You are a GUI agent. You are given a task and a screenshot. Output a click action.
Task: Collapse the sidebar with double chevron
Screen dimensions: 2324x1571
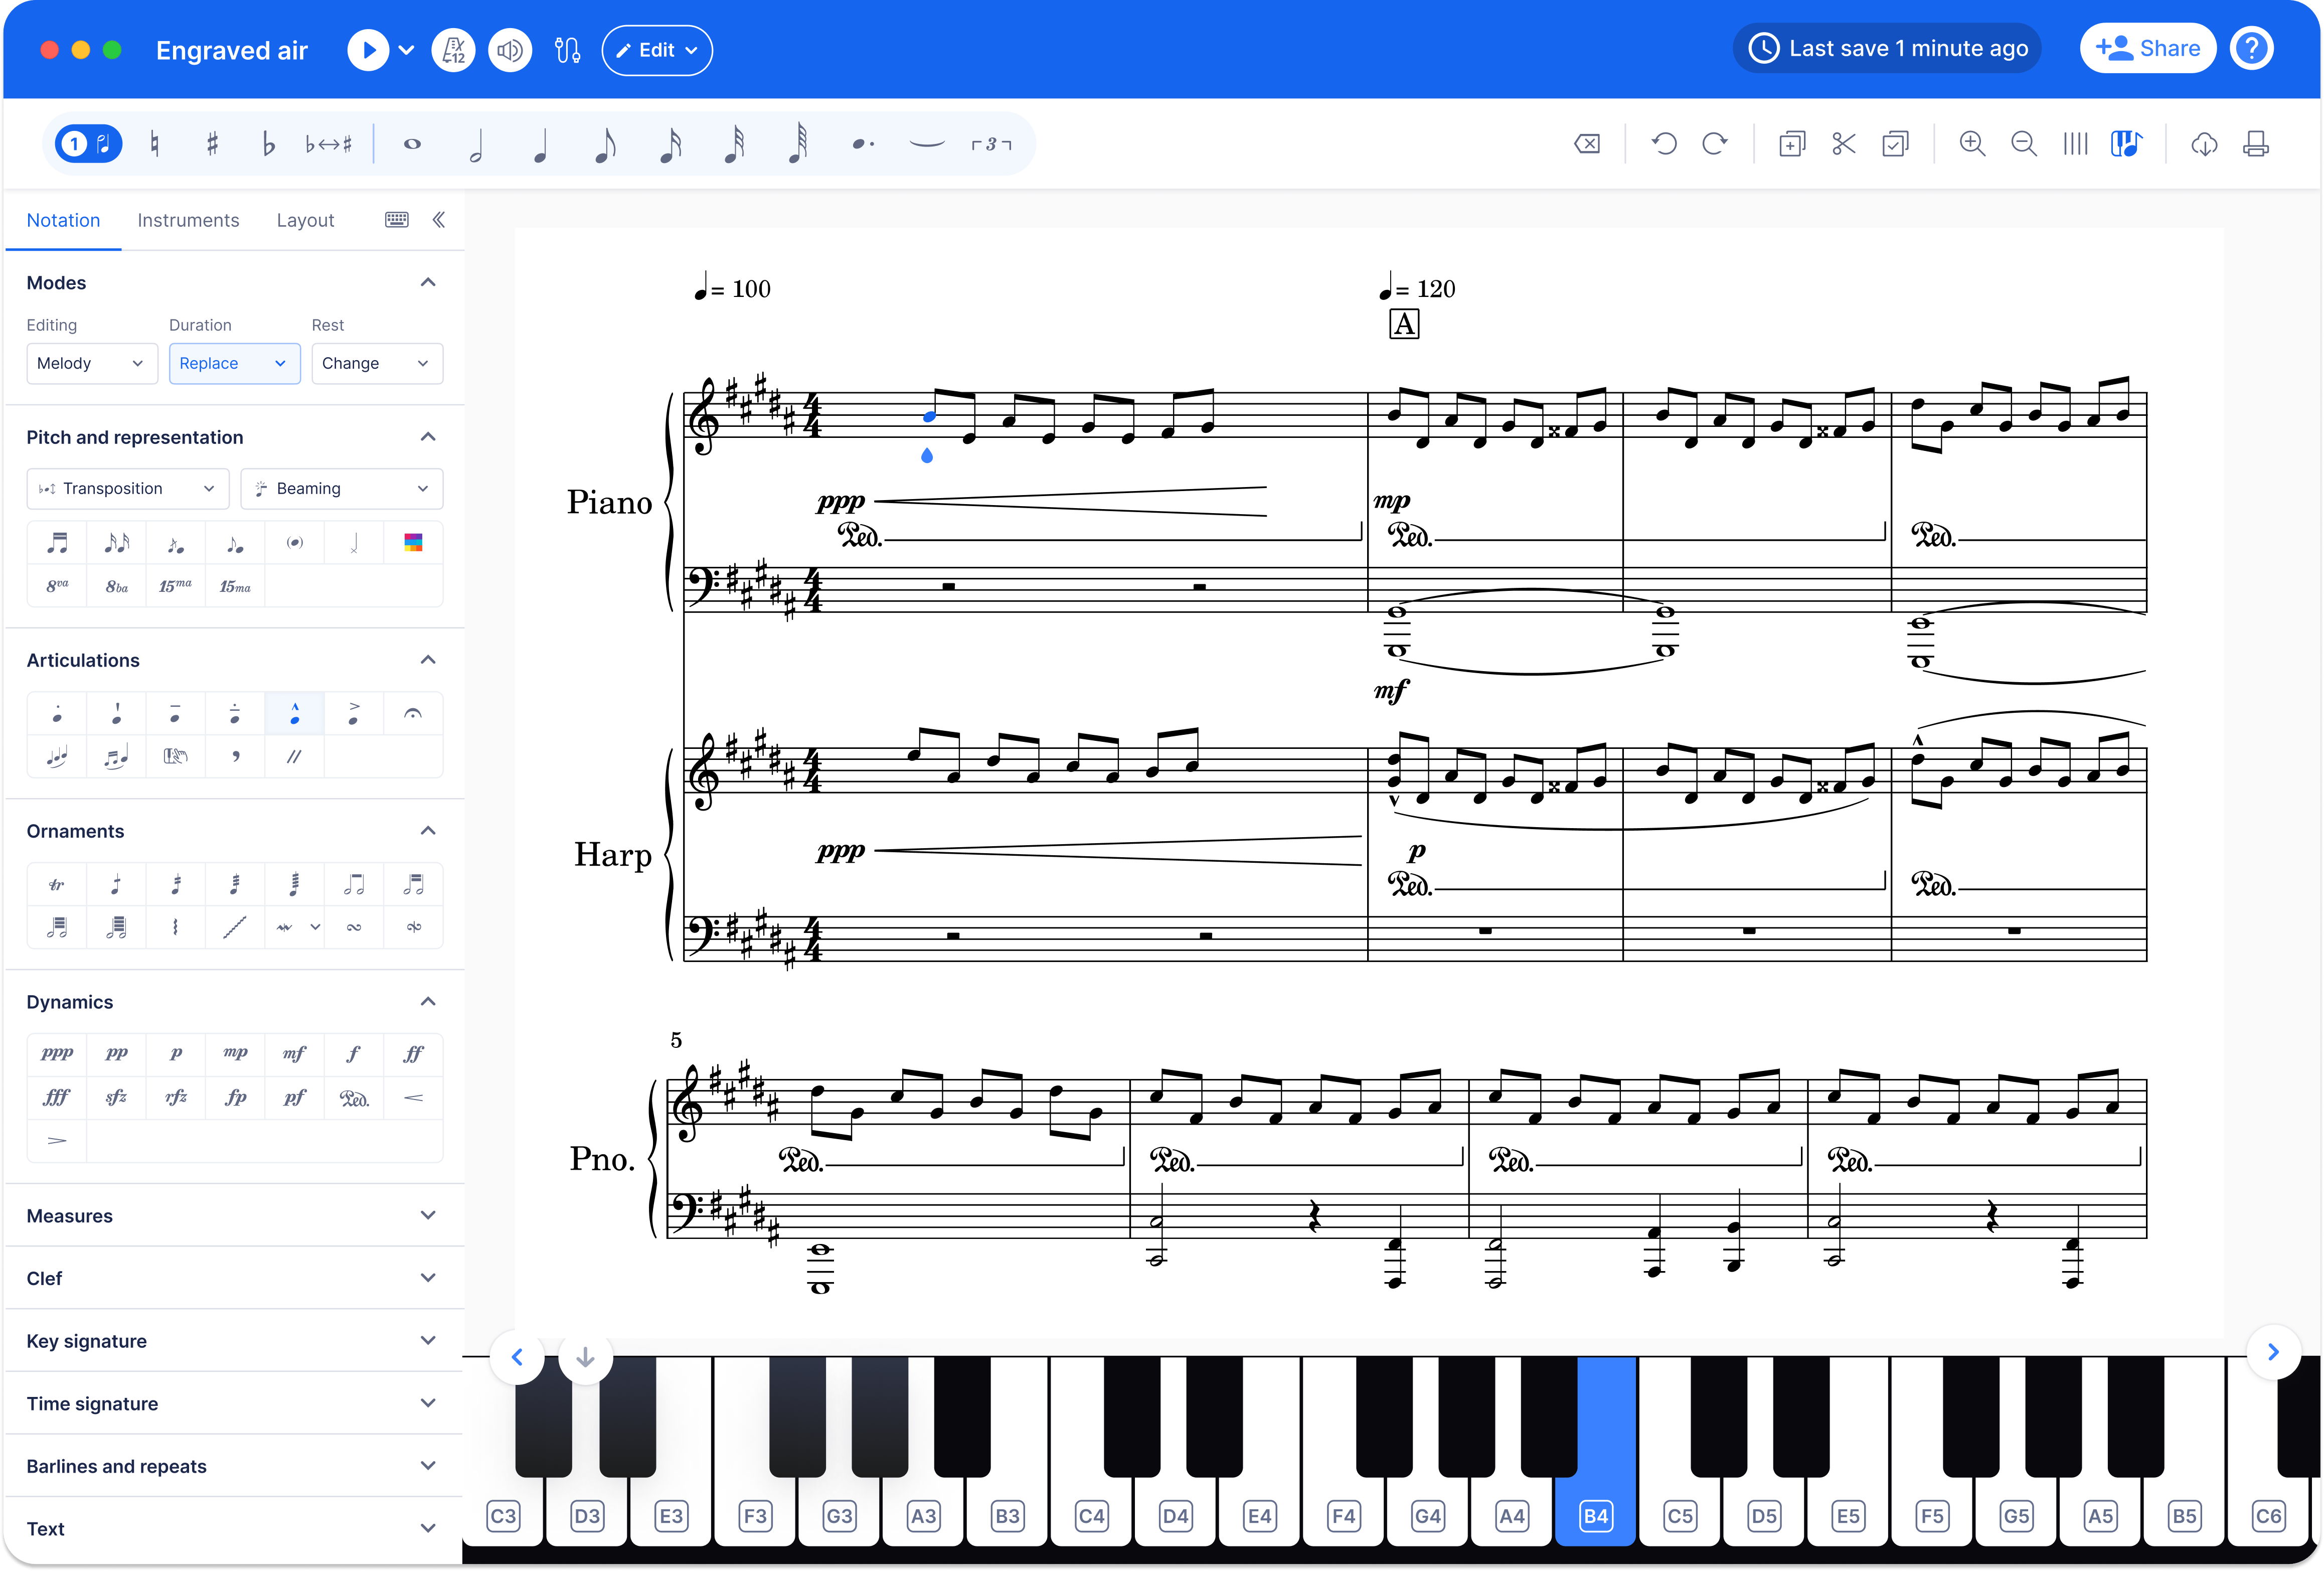pos(438,220)
